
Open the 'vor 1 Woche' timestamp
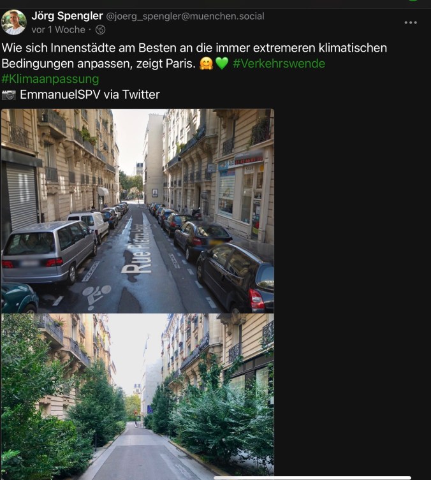[x=58, y=30]
